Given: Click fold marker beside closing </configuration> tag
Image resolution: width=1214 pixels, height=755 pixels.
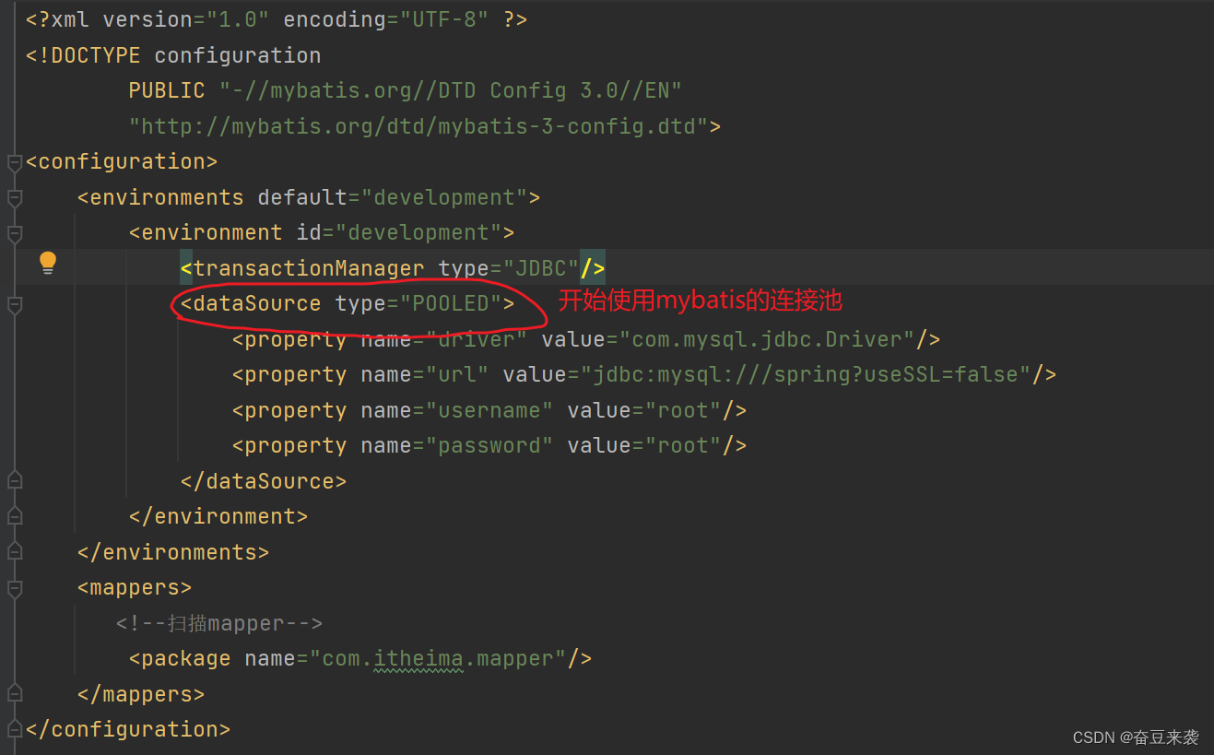Looking at the screenshot, I should click(14, 728).
